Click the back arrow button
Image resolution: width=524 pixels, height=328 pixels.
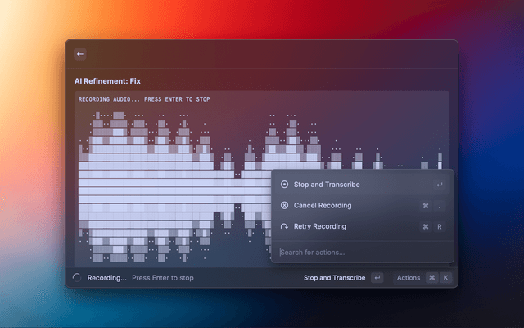tap(80, 54)
